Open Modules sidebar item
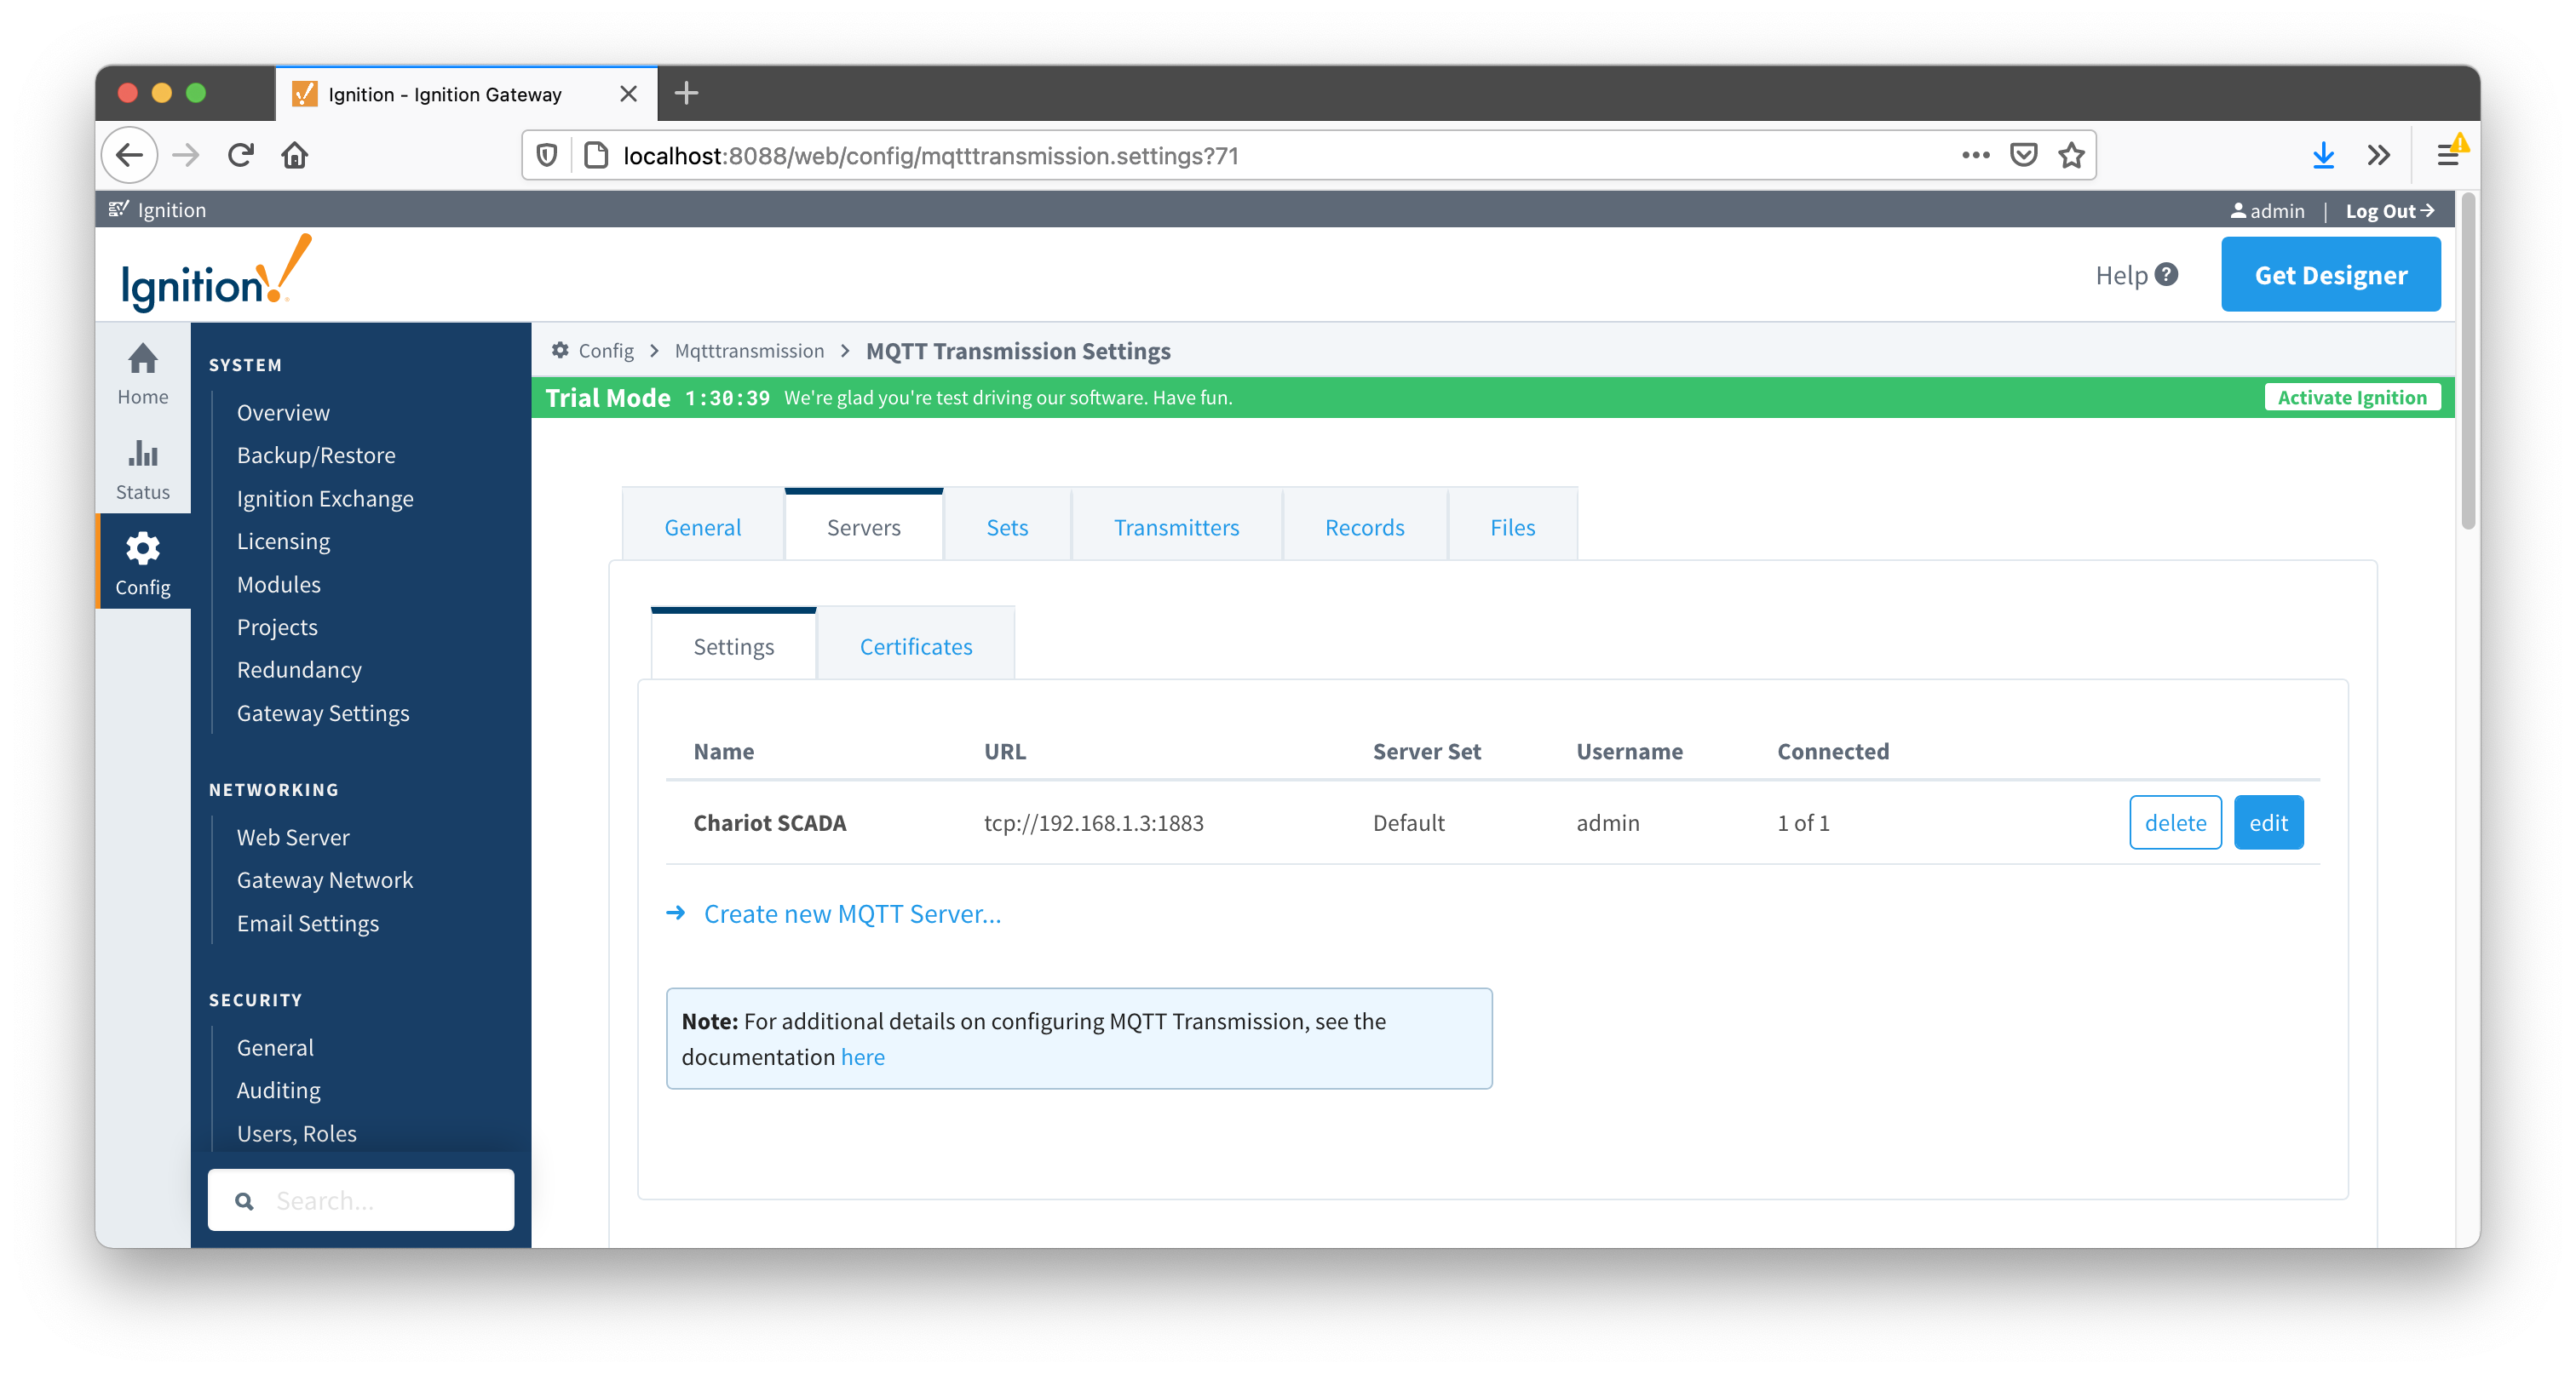Image resolution: width=2576 pixels, height=1374 pixels. coord(279,584)
